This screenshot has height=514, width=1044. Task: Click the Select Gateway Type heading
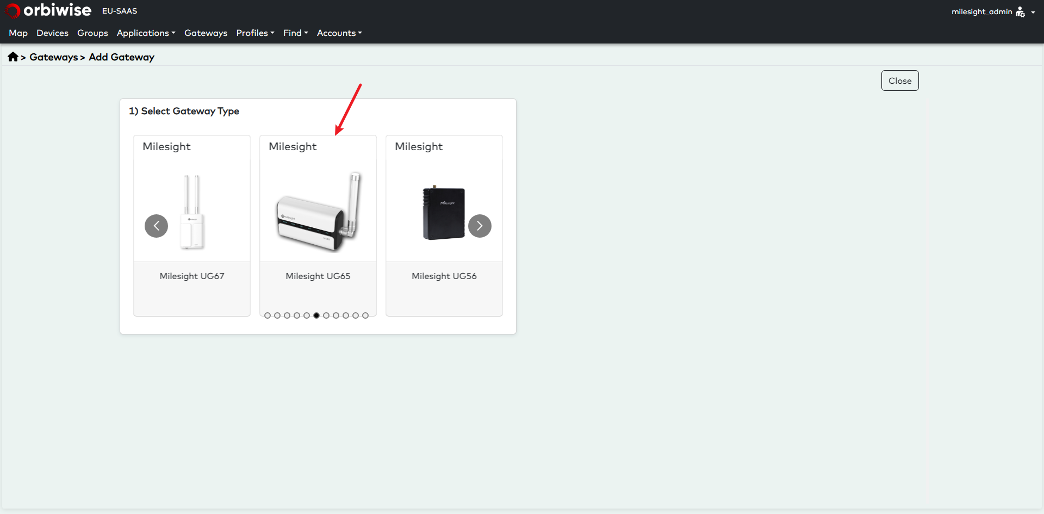pyautogui.click(x=184, y=111)
